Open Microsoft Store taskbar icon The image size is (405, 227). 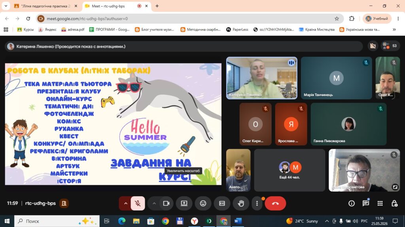point(151,221)
